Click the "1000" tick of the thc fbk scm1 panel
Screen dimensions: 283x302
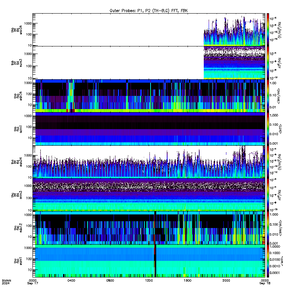click(28, 248)
